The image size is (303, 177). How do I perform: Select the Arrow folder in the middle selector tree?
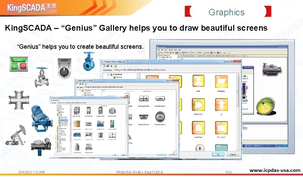pos(87,93)
